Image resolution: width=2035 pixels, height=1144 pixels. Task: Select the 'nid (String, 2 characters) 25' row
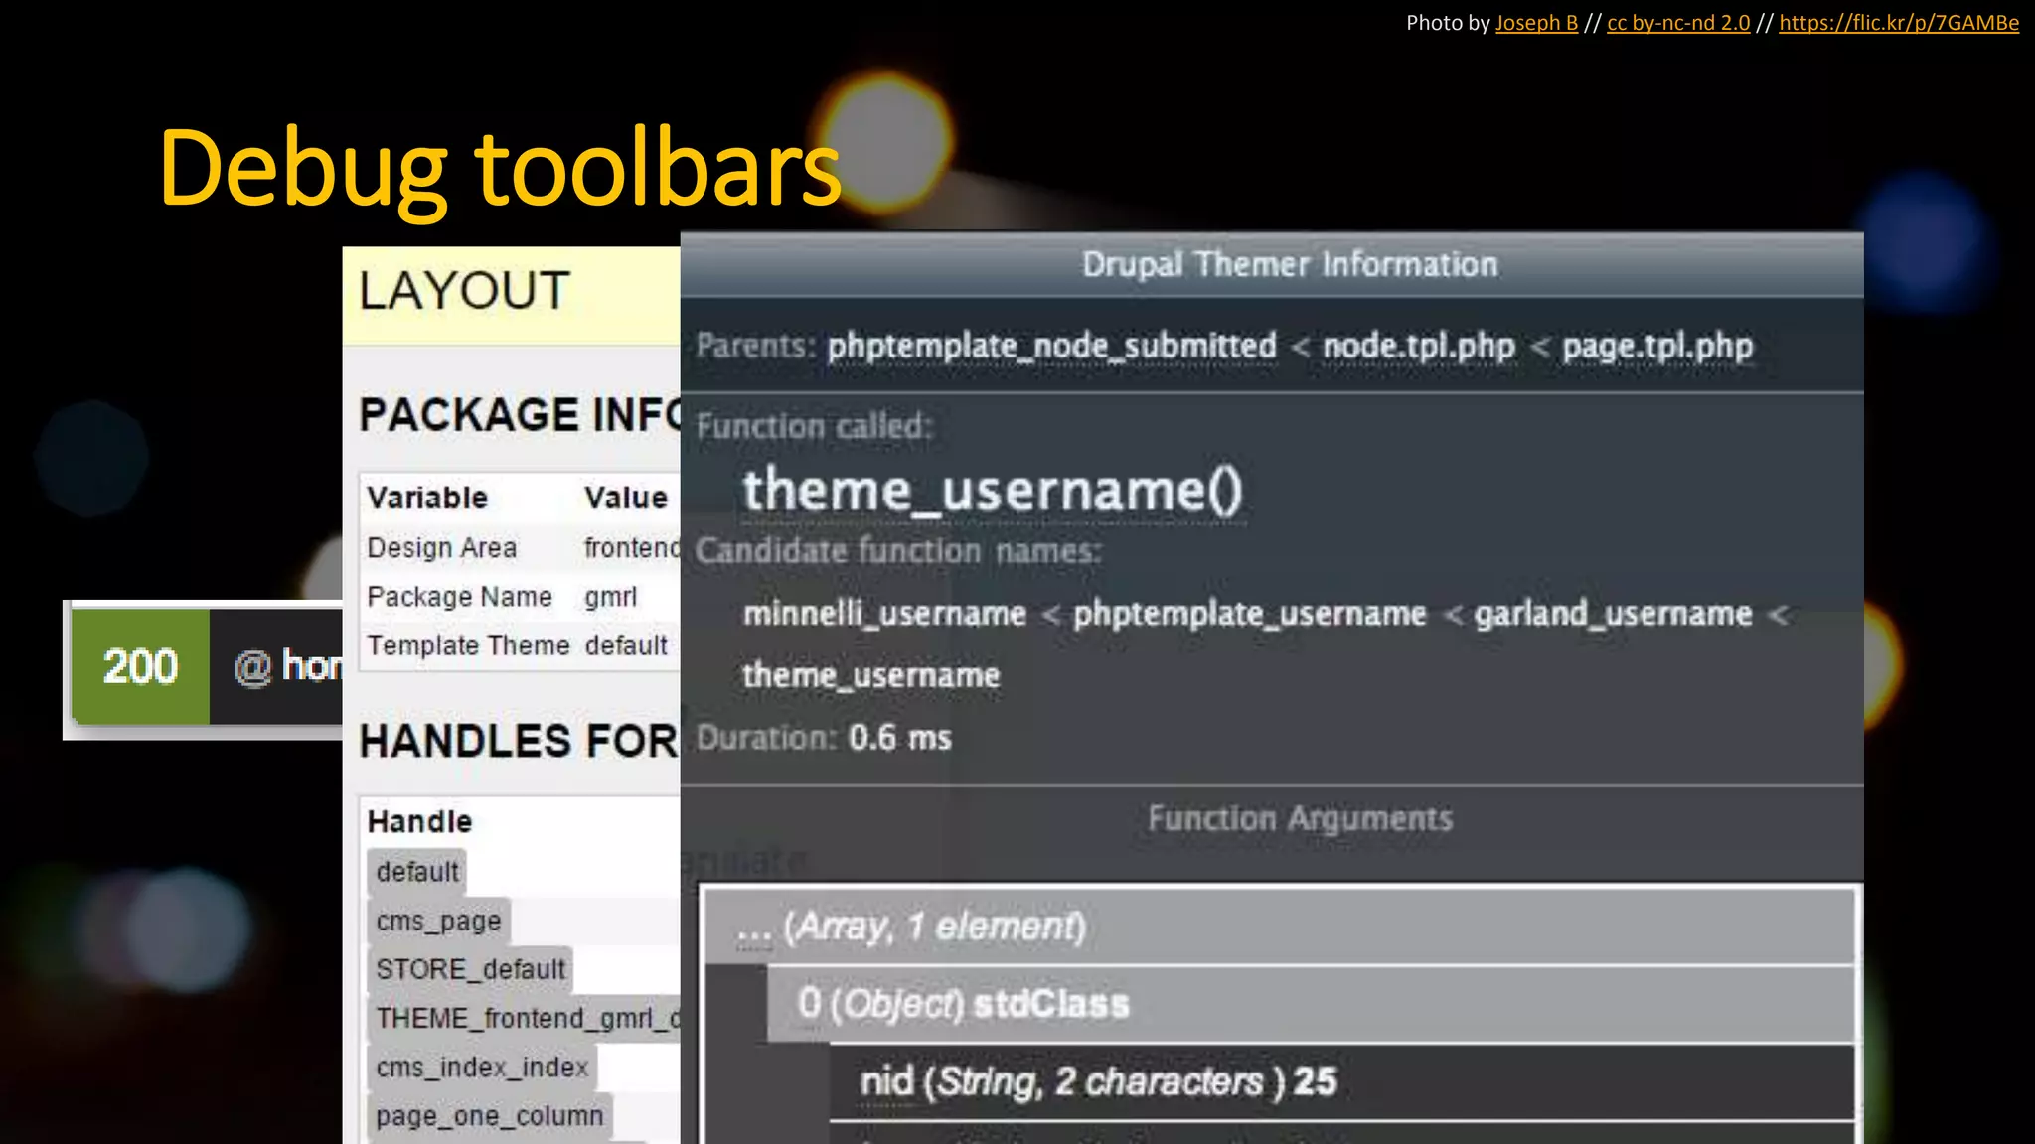pos(1341,1081)
